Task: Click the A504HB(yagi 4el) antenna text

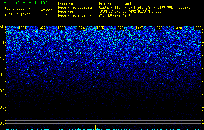Action: 114,15
